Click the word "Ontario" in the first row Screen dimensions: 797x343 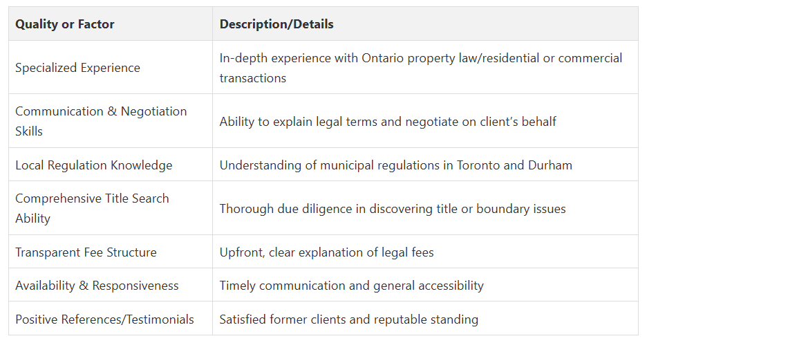tap(384, 58)
